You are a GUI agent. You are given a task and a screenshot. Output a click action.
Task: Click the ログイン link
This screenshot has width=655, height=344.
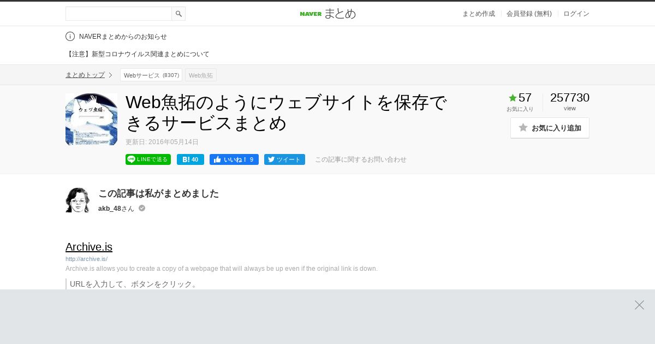576,14
